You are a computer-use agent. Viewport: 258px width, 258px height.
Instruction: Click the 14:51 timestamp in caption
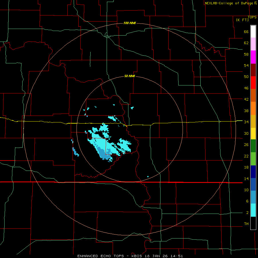(x=177, y=256)
